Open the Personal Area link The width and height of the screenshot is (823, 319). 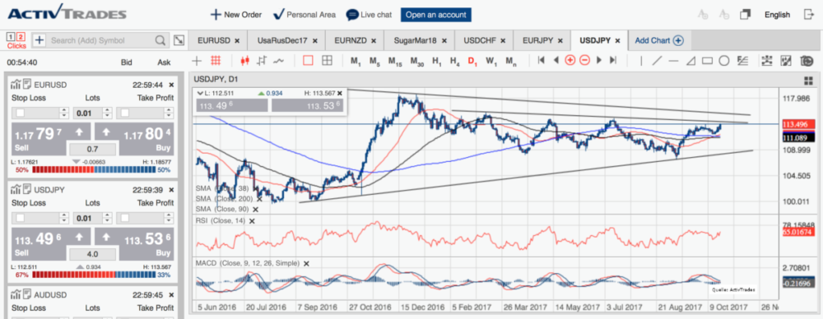tap(305, 15)
